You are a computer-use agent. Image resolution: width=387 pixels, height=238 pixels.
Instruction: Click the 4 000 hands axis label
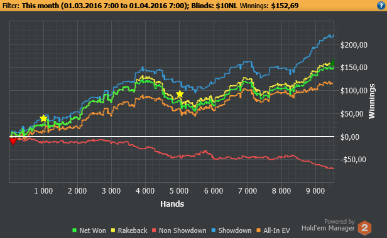pos(145,191)
